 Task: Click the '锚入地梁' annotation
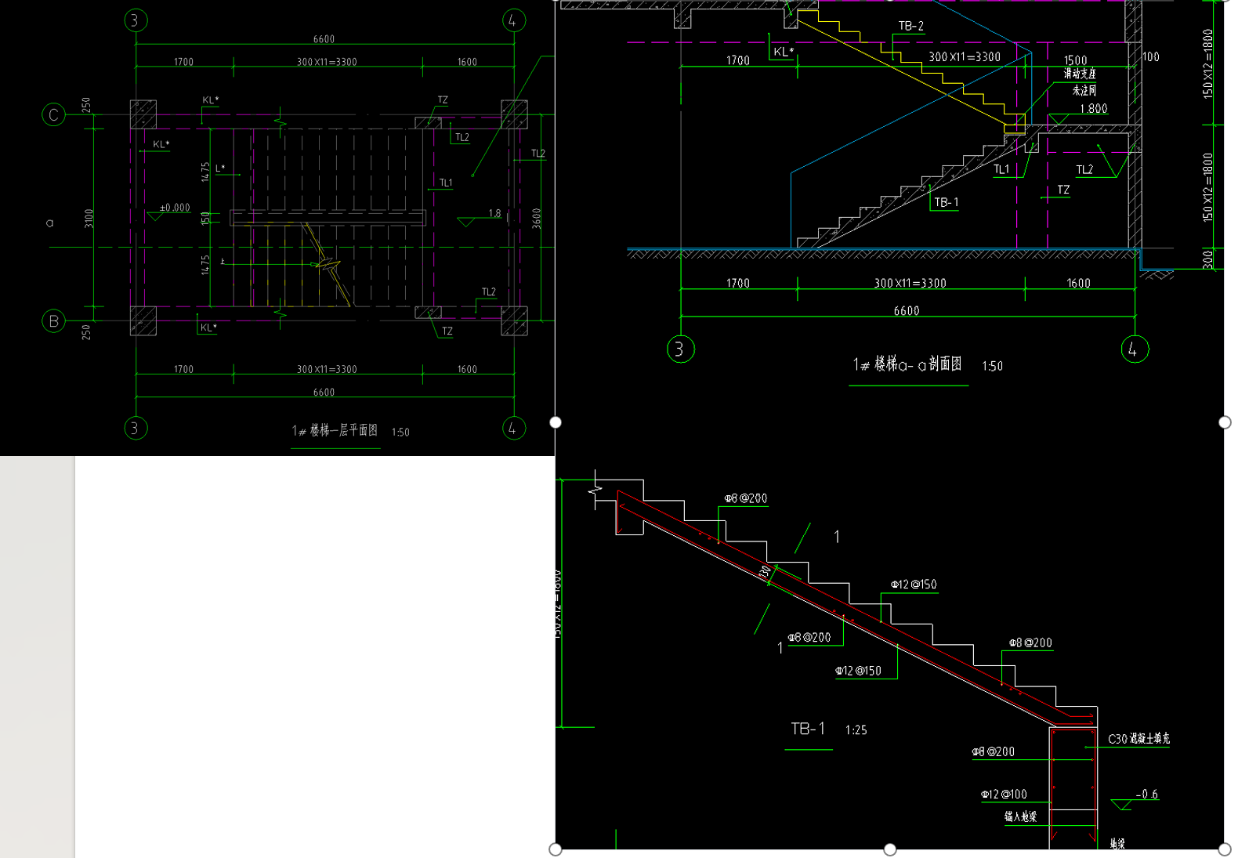tap(1020, 816)
